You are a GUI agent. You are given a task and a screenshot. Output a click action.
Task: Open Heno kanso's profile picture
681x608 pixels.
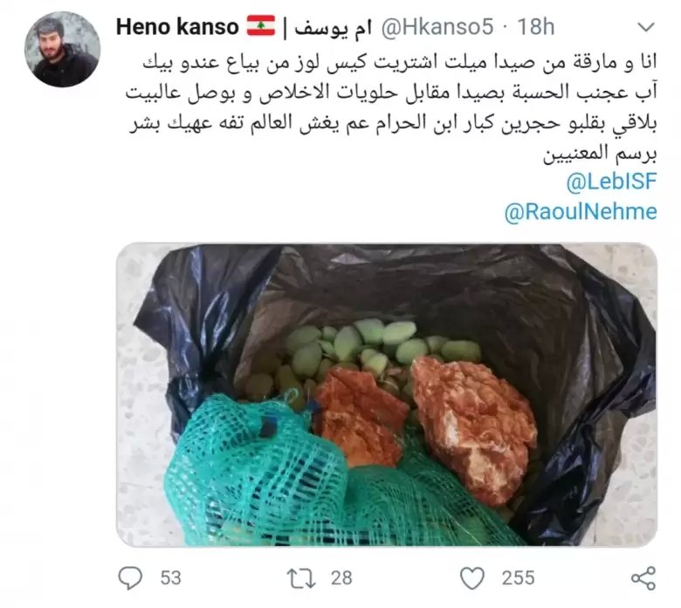click(x=63, y=49)
